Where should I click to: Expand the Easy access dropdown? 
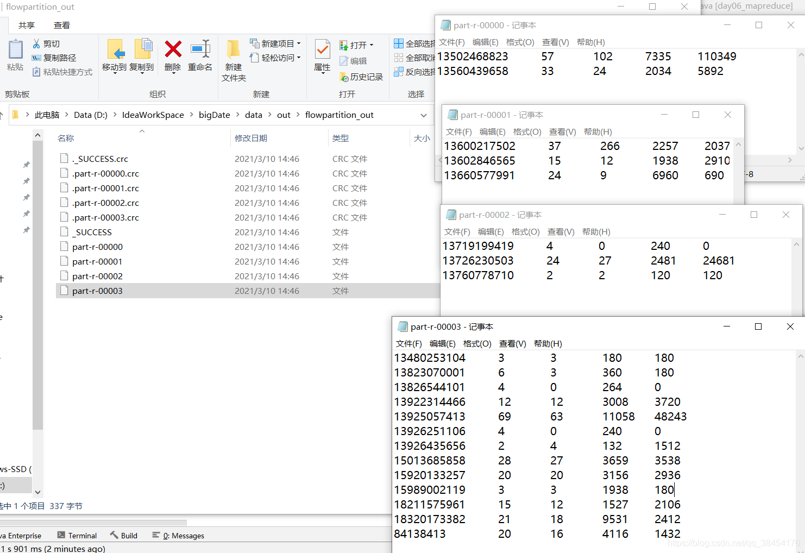[x=299, y=58]
